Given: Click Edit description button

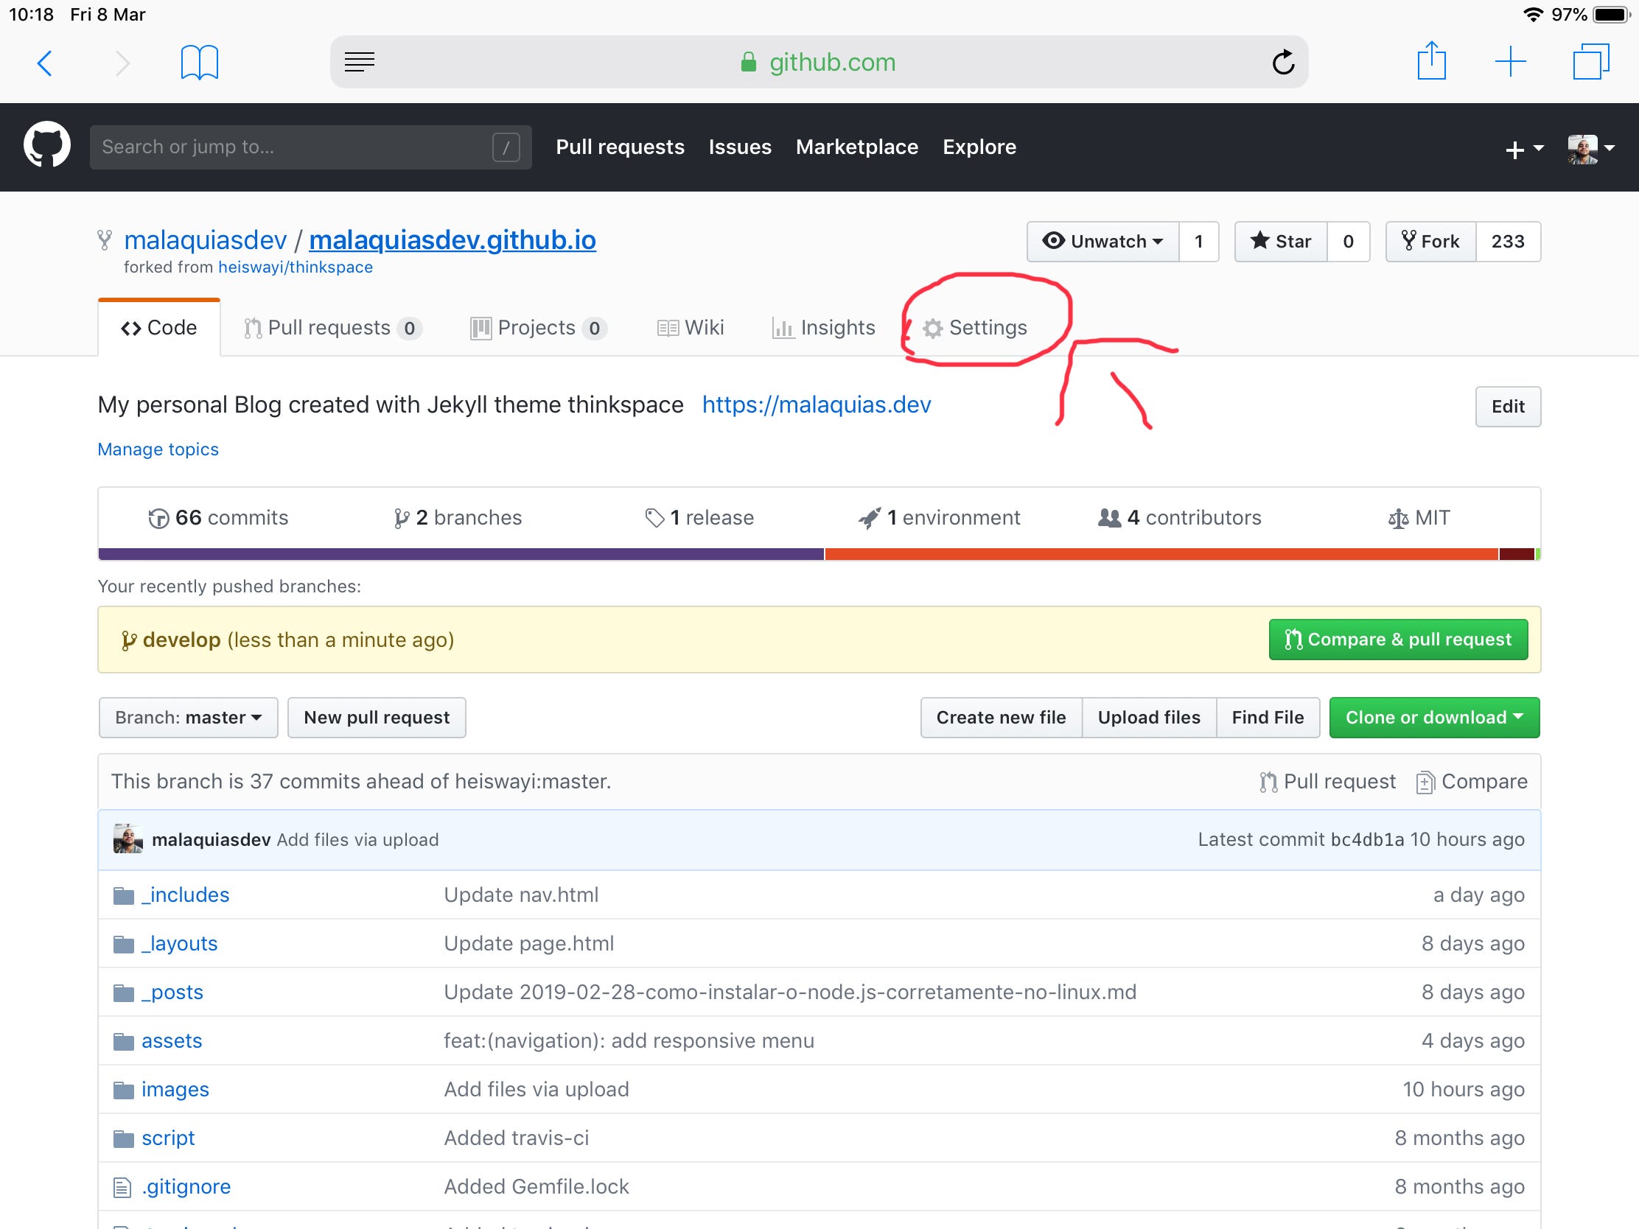Looking at the screenshot, I should pos(1508,407).
